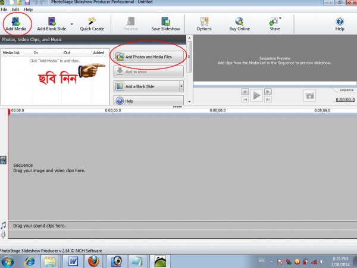Take a snapshot with camera icon
The image size is (357, 268).
(x=309, y=95)
